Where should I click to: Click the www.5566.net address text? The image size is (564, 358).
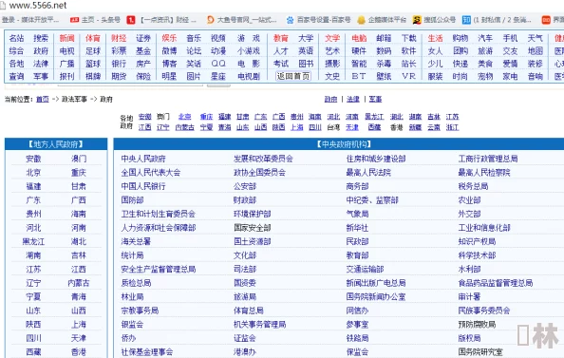[x=38, y=5]
